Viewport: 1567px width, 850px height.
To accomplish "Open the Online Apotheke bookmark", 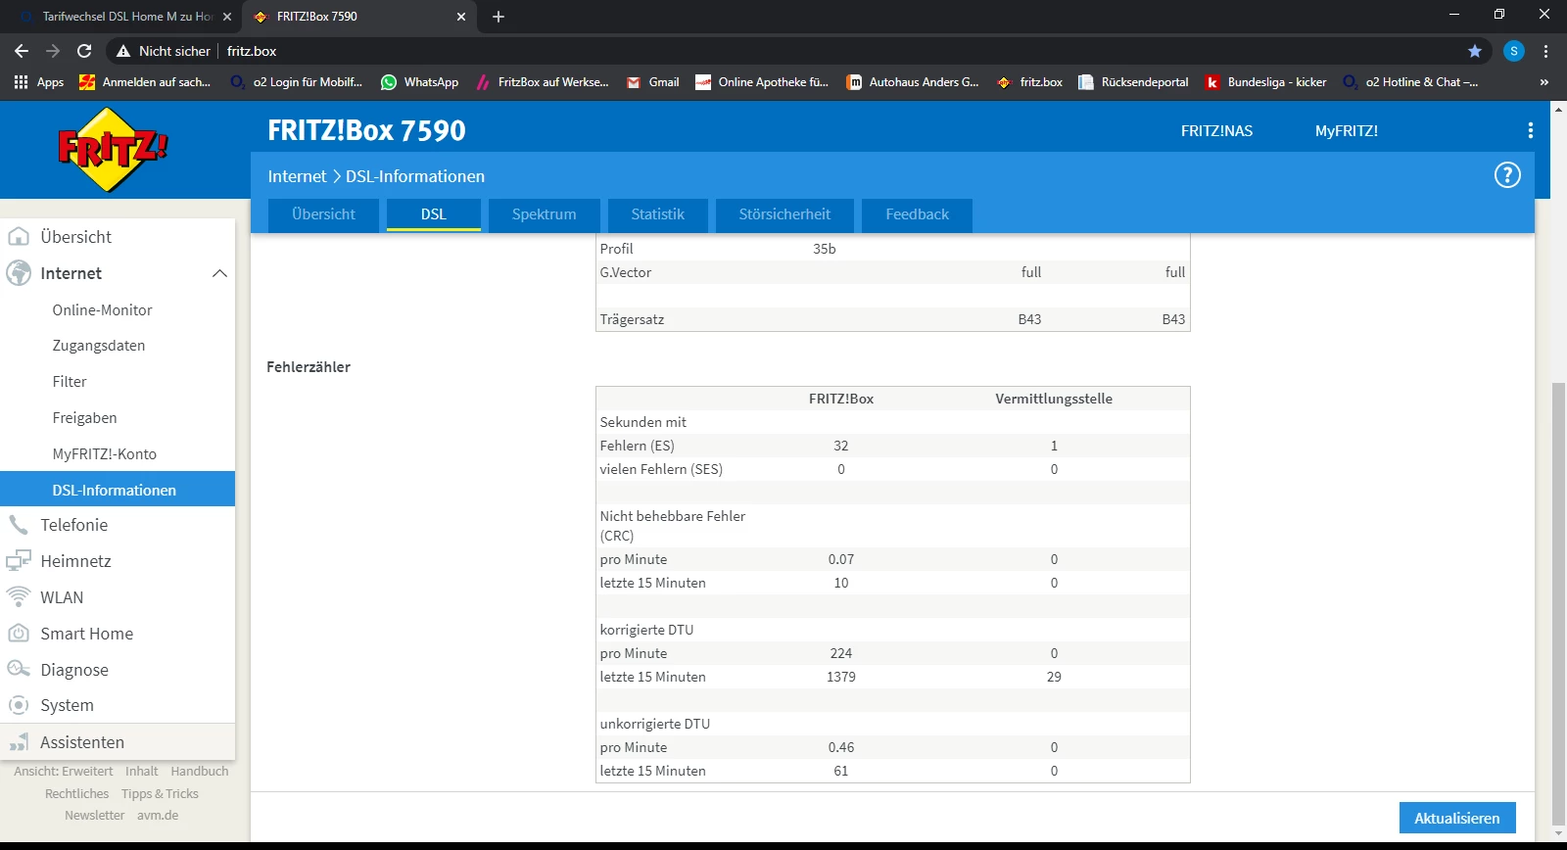I will tap(762, 82).
